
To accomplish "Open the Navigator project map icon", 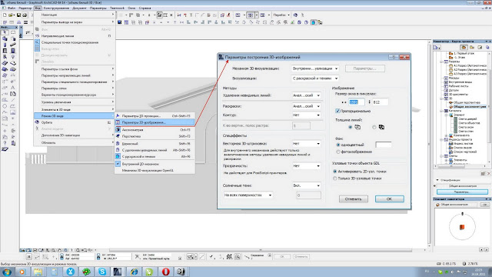I will (x=464, y=47).
